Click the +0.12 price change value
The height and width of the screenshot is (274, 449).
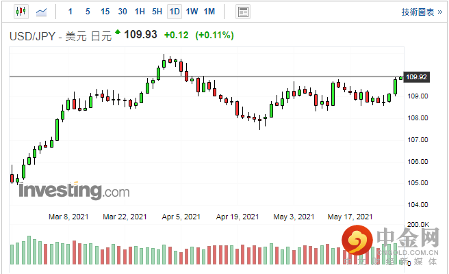coord(176,35)
